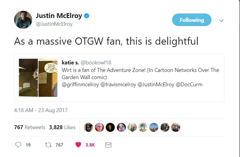Send tweet via Direct Message envelope icon
Image resolution: width=240 pixels, height=157 pixels.
[108, 145]
